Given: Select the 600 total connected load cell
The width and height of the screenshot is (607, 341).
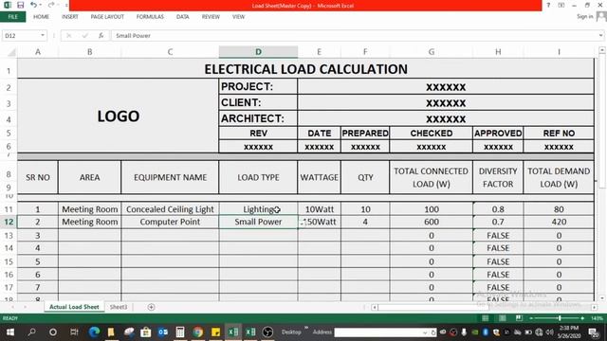Looking at the screenshot, I should tap(432, 222).
